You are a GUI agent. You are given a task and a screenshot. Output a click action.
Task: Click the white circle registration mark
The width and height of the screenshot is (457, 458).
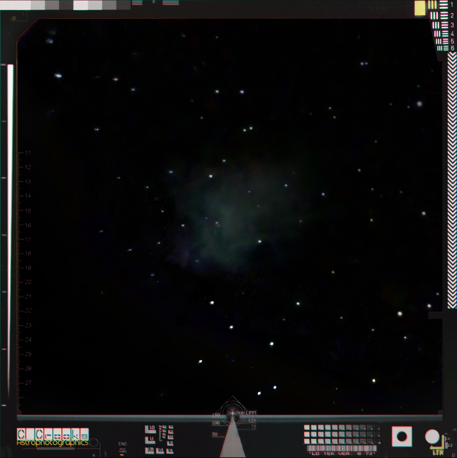432,436
